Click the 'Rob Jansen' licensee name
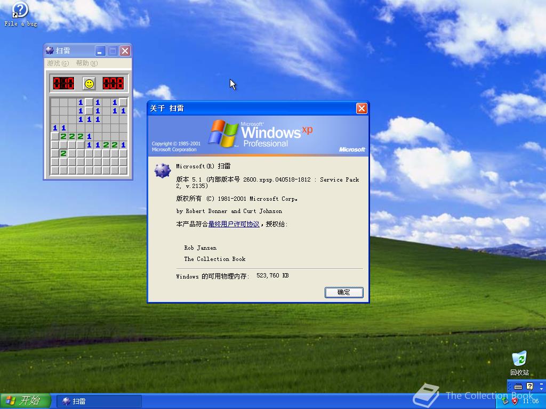 pos(200,248)
